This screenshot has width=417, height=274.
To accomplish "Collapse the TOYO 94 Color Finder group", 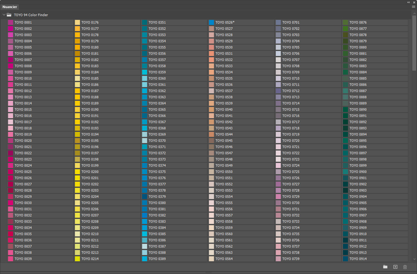I will 4,15.
